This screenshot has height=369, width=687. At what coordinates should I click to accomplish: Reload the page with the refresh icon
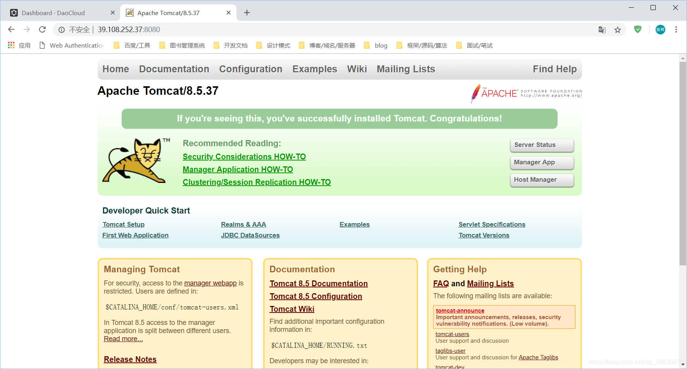pos(42,29)
